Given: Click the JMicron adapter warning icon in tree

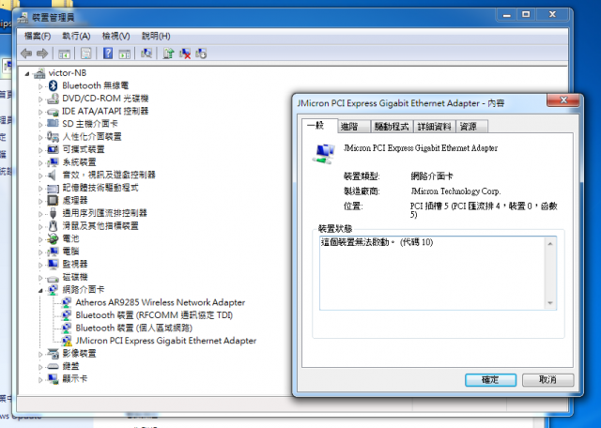Looking at the screenshot, I should coord(67,341).
